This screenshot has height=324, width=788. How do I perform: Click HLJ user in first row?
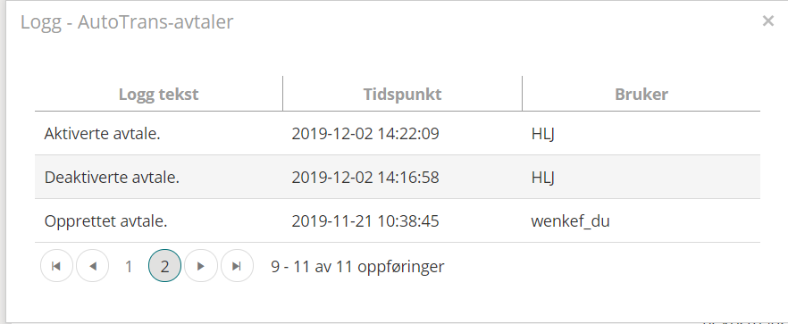(543, 134)
